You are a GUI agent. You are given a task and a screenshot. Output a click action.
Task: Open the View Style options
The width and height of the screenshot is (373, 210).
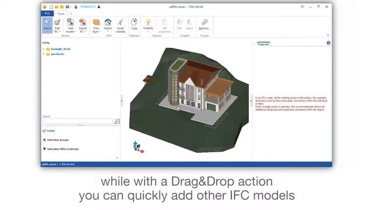(x=96, y=26)
